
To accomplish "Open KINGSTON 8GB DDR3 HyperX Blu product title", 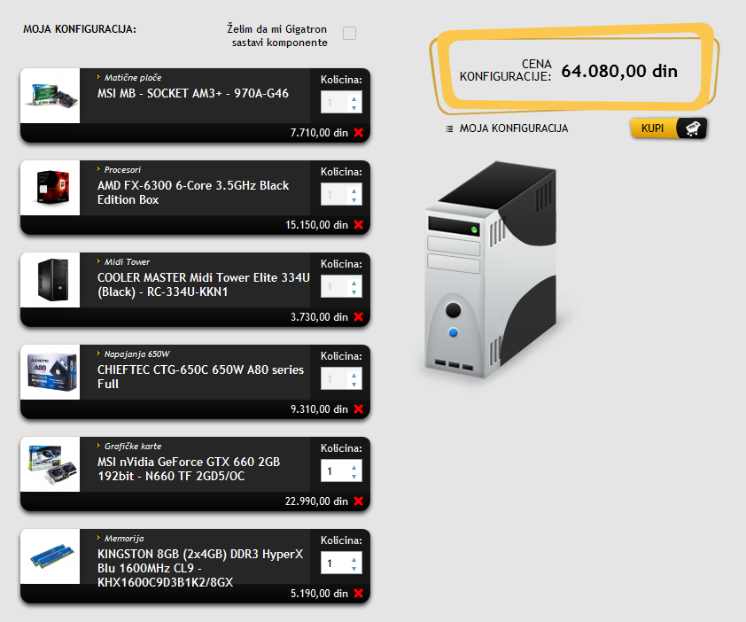I will click(x=200, y=568).
